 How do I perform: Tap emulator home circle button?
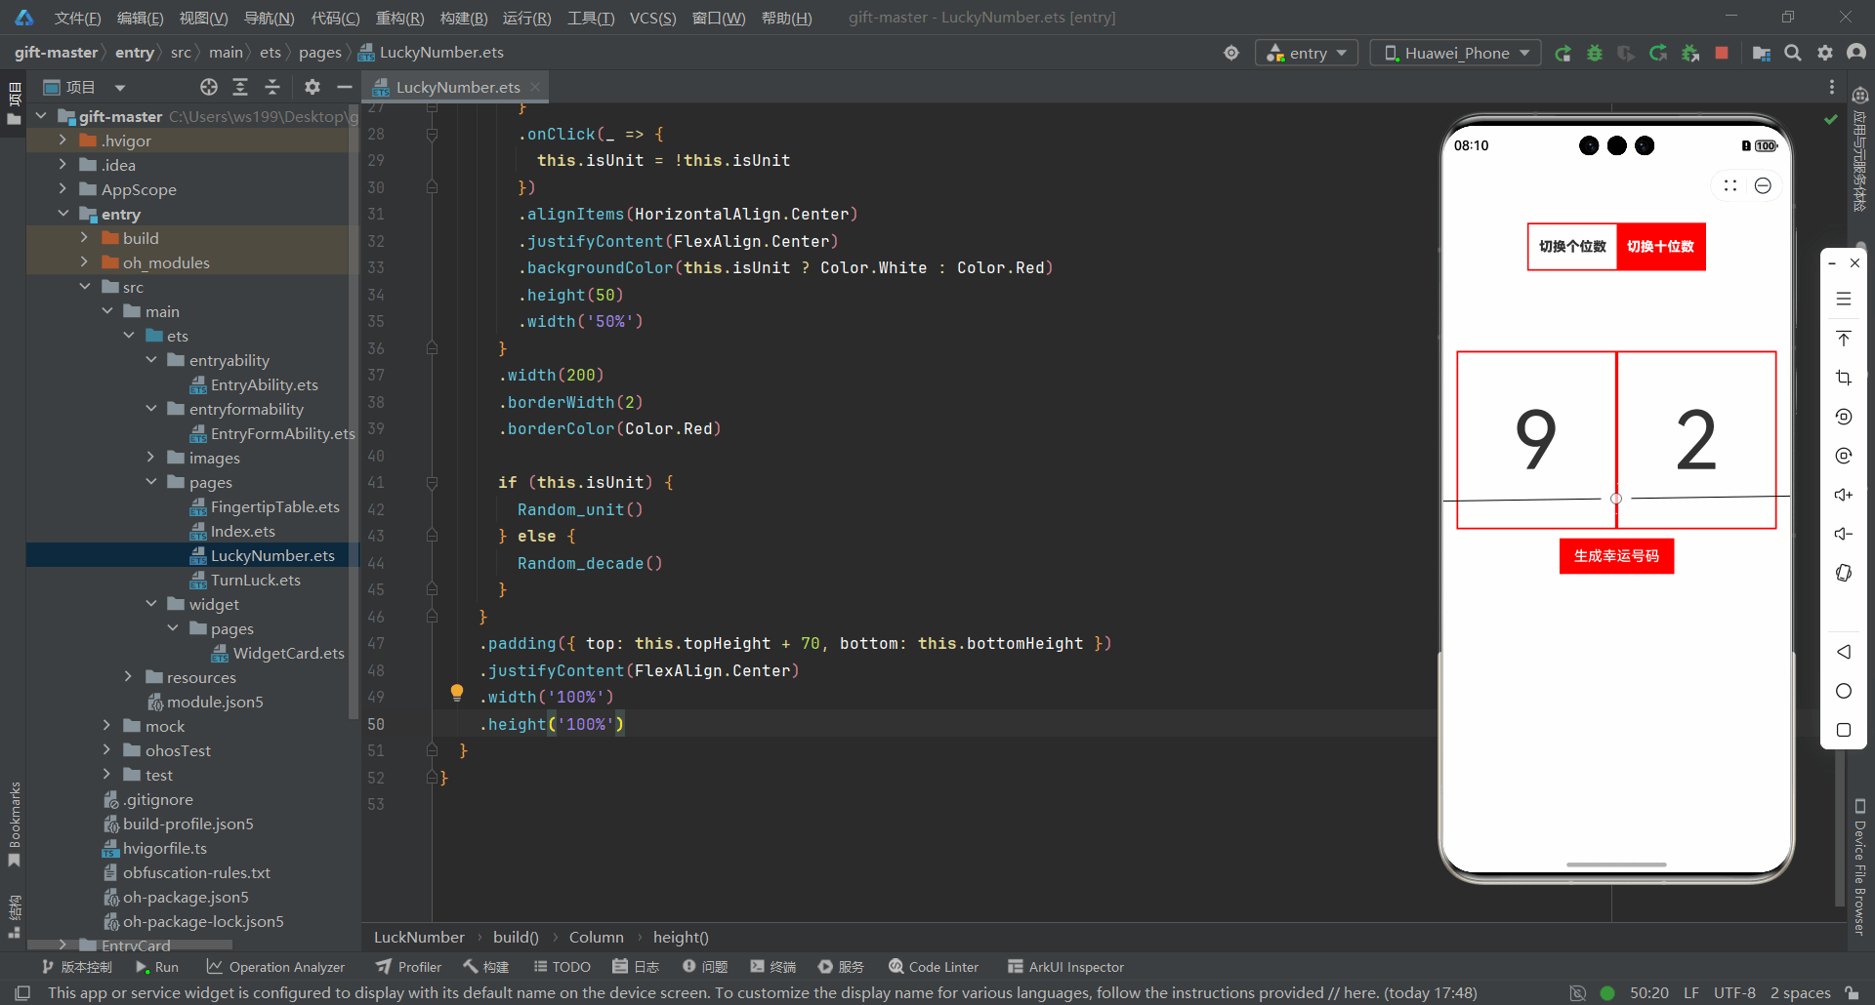tap(1844, 691)
